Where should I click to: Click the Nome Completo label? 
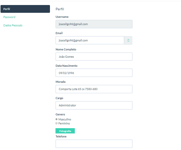(66, 49)
